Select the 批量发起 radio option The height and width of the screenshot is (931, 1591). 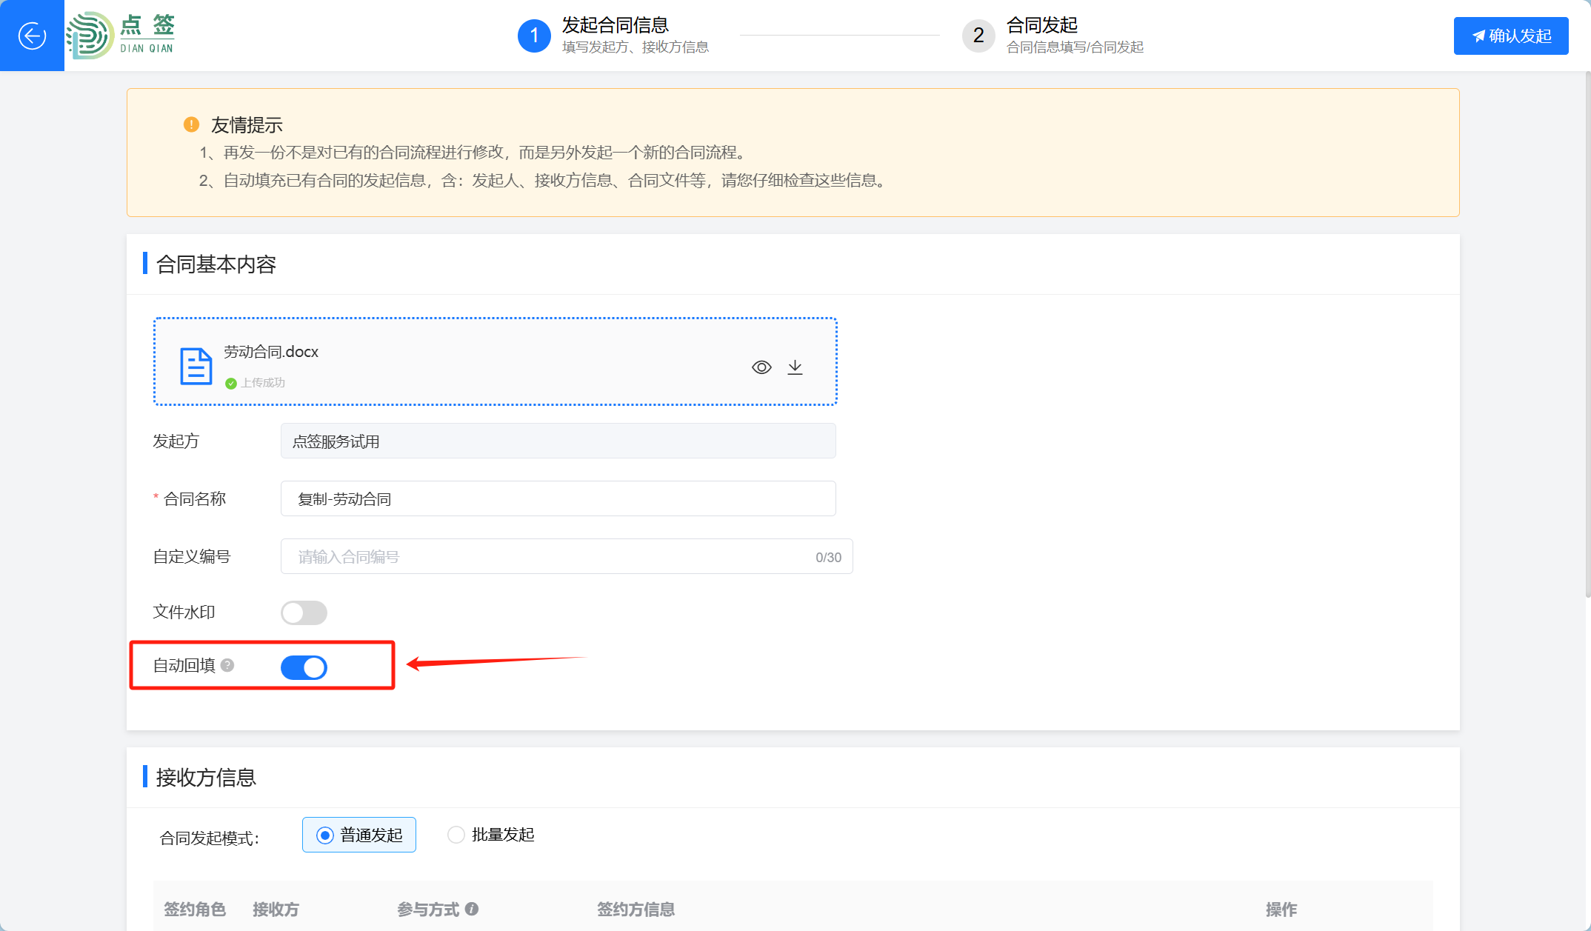coord(491,835)
